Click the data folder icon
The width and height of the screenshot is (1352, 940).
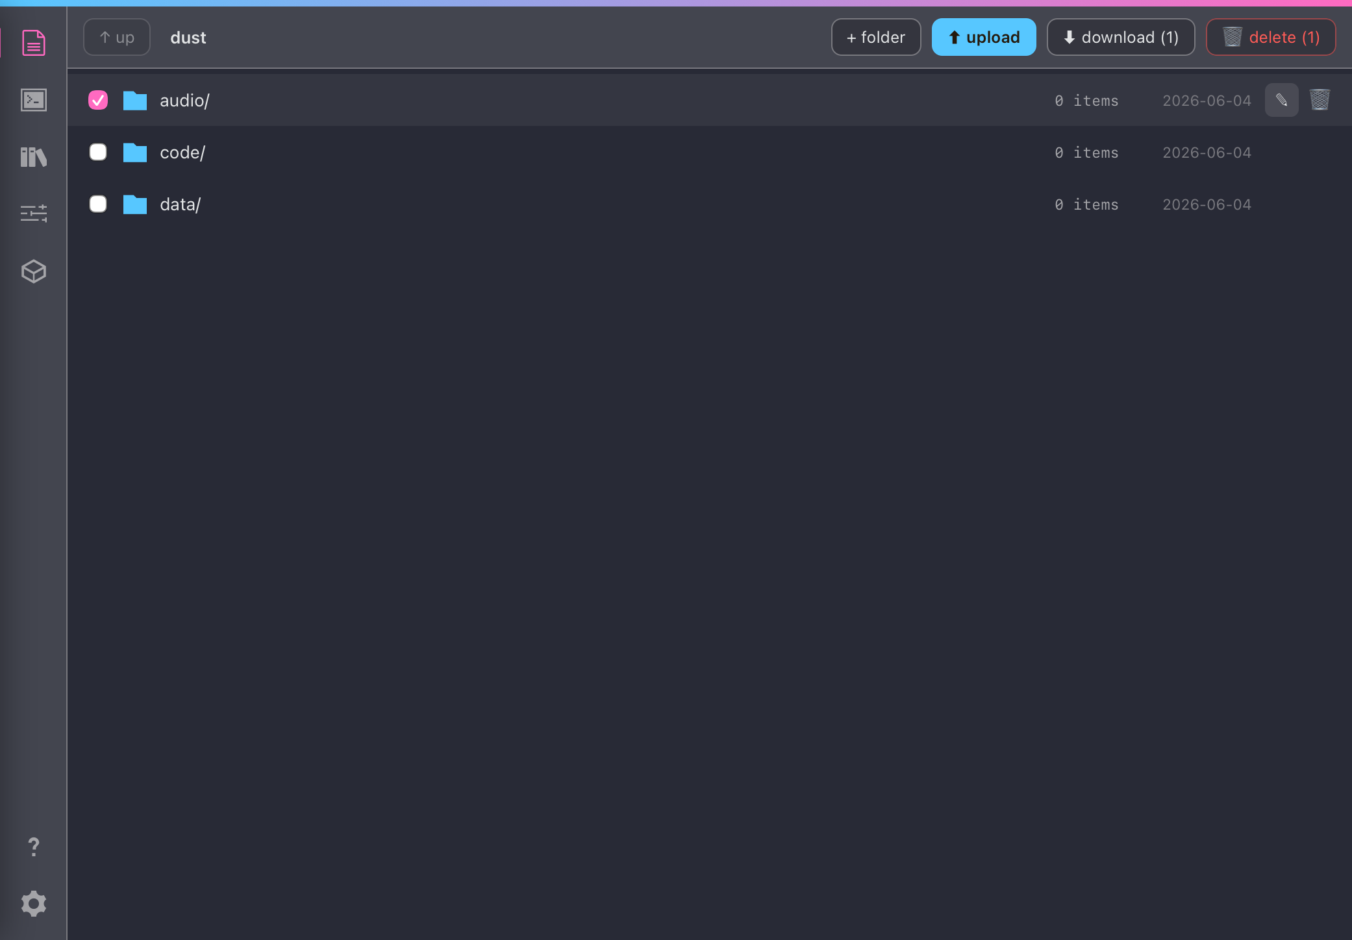pos(135,204)
